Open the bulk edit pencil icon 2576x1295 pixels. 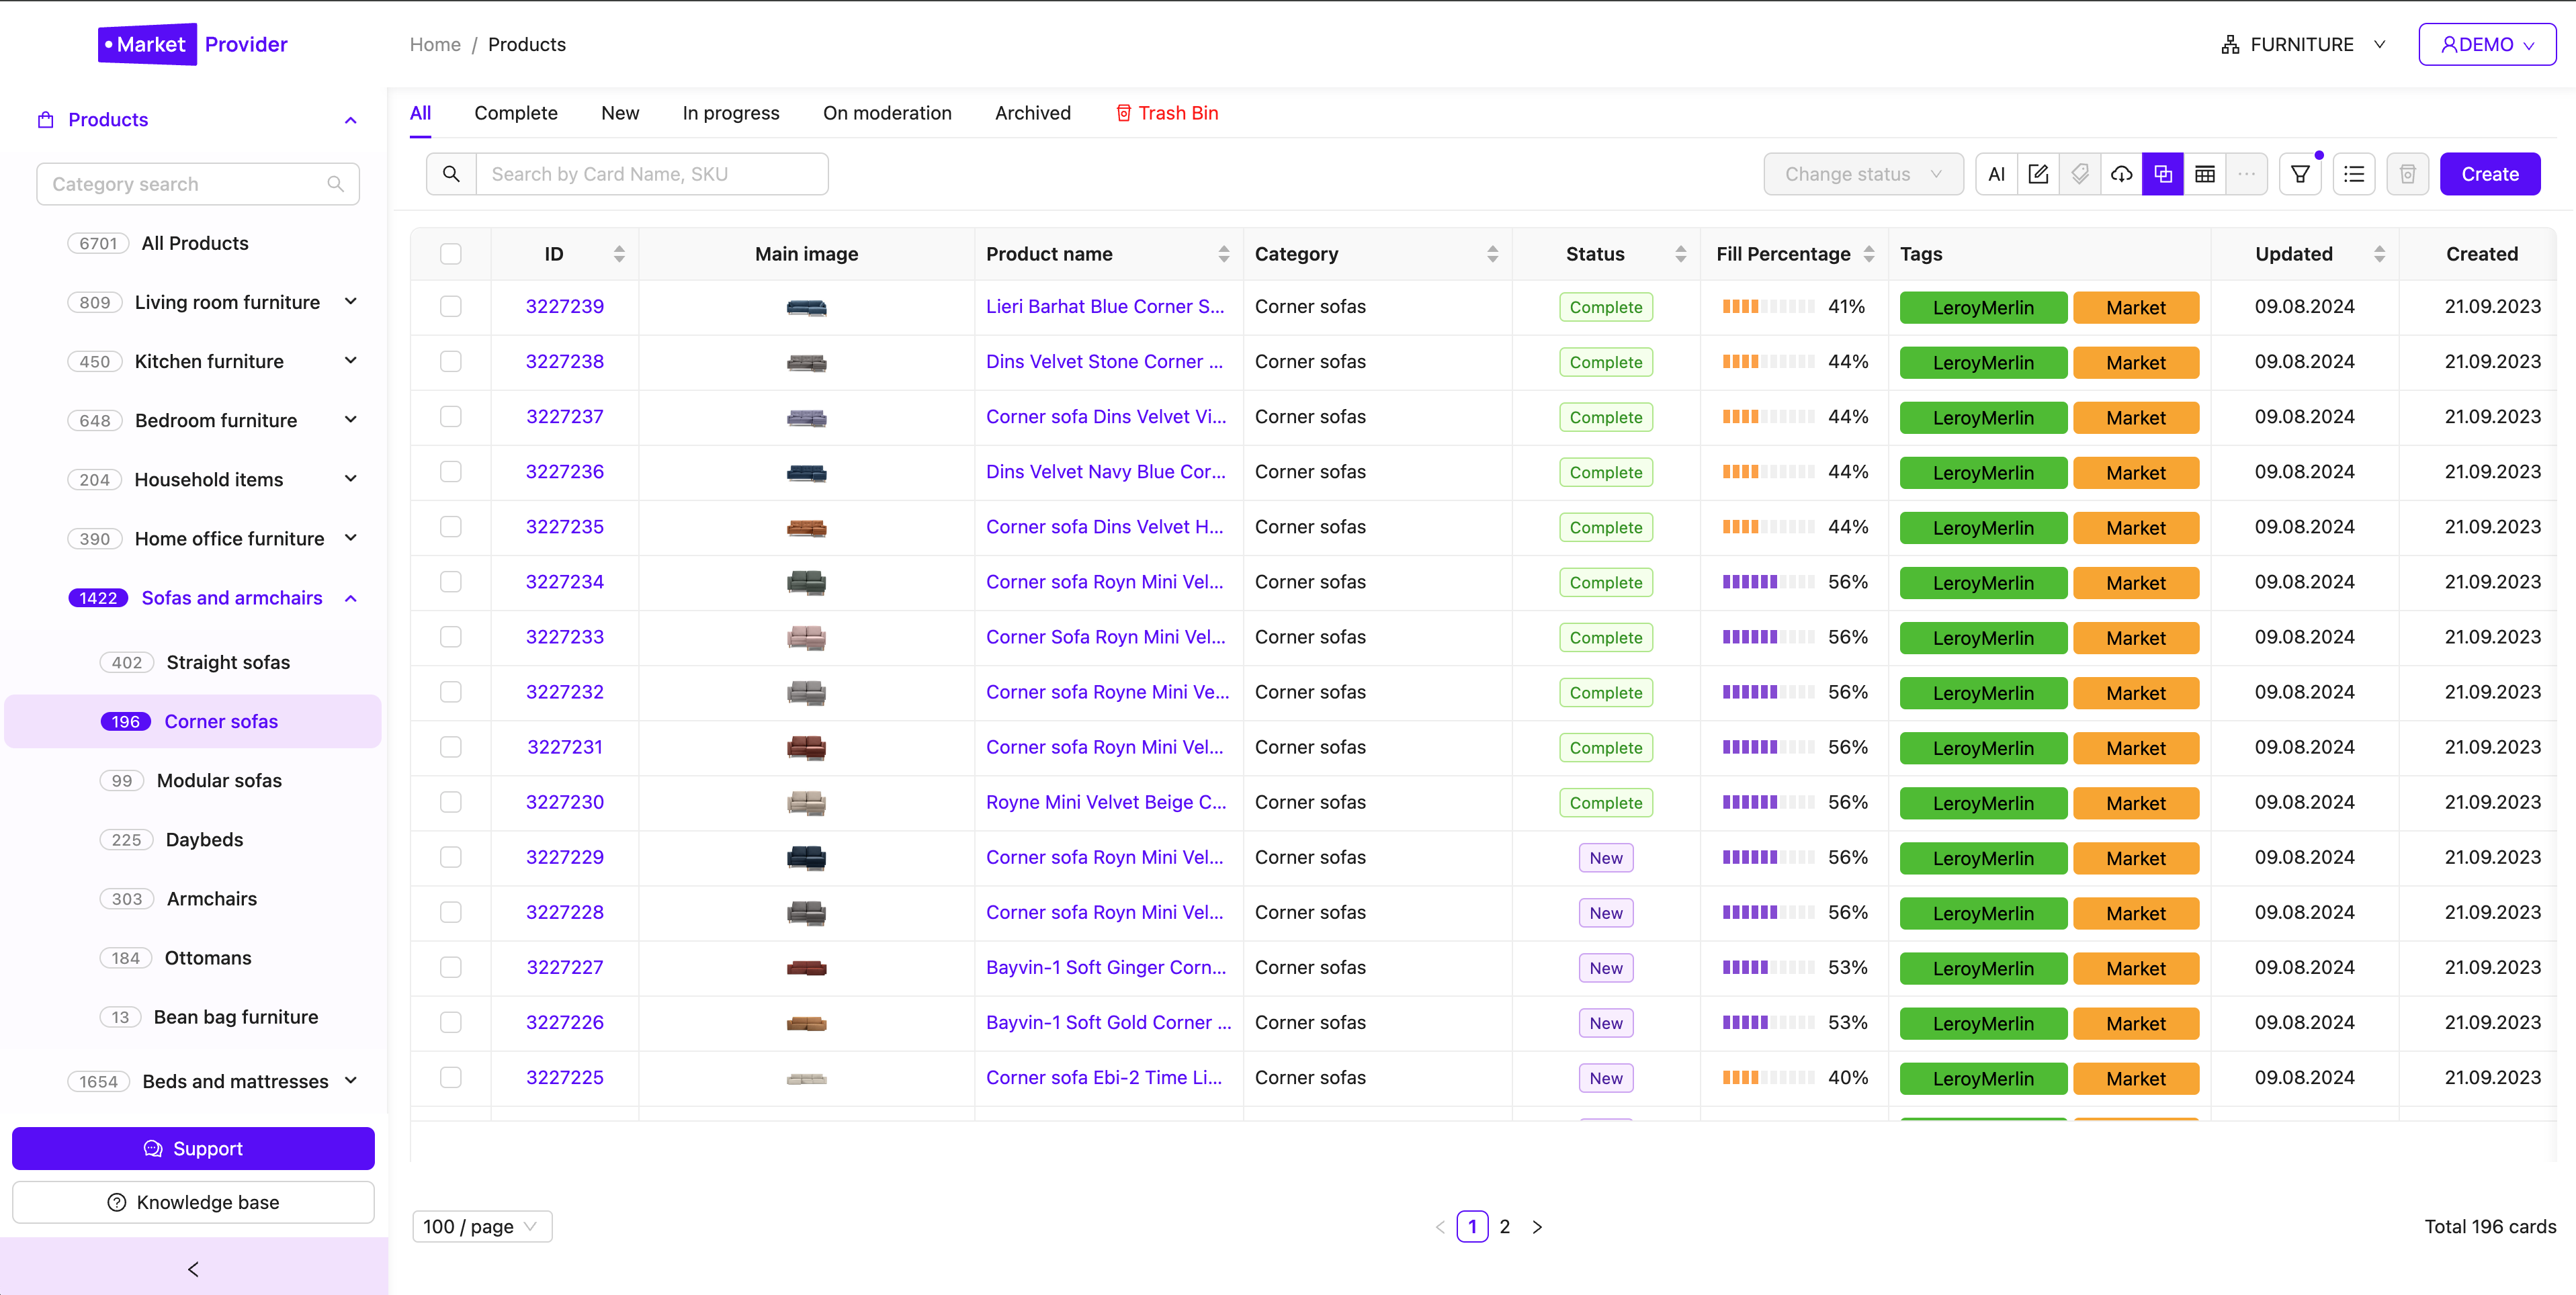[2039, 173]
